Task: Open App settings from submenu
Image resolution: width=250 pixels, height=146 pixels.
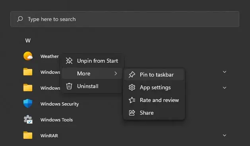Action: pyautogui.click(x=154, y=87)
